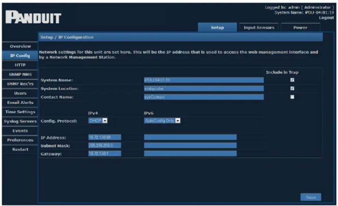Open the Overview page in sidebar
Screen dimensions: 338x206
(x=20, y=46)
